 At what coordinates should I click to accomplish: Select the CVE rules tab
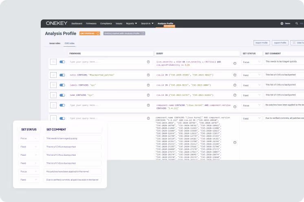pos(70,43)
